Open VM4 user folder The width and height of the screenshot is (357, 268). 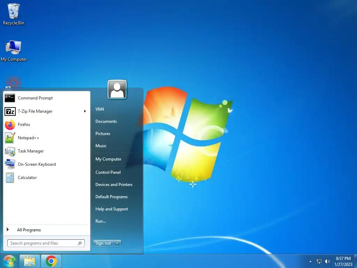[x=100, y=109]
